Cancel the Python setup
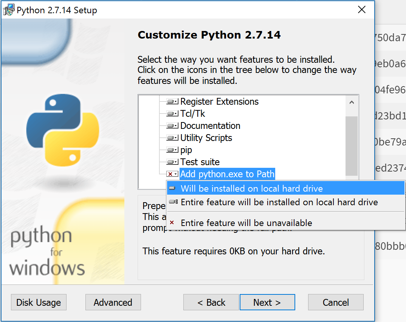Image resolution: width=406 pixels, height=322 pixels. (336, 302)
